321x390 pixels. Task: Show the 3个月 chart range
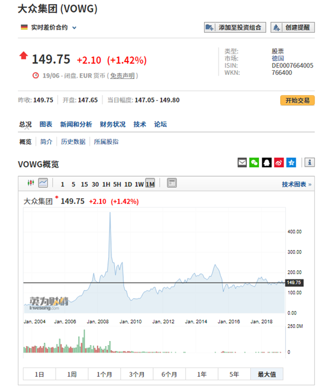tap(137, 374)
